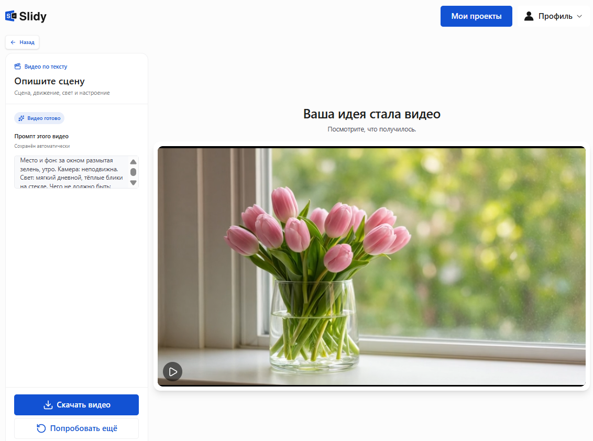The image size is (593, 441).
Task: Click the prompt scrollbar down arrow
Action: 133,183
